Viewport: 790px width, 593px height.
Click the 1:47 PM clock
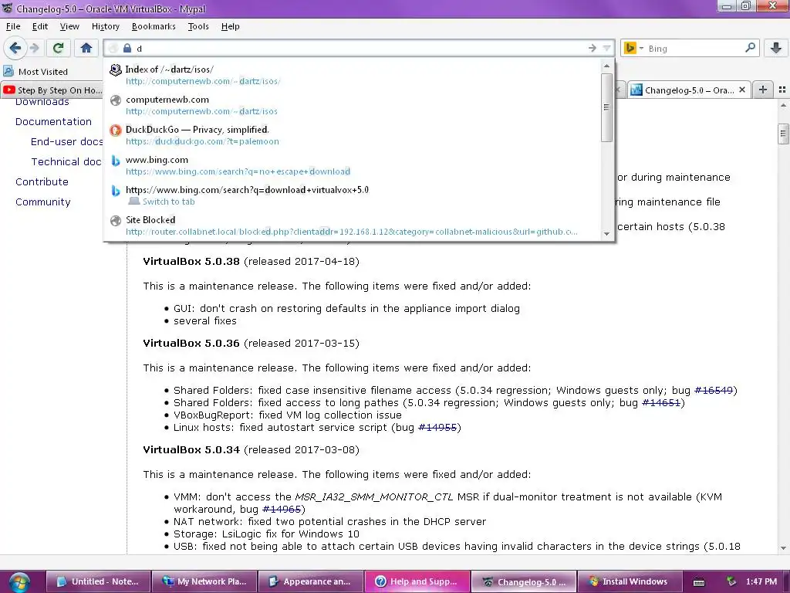coord(761,581)
